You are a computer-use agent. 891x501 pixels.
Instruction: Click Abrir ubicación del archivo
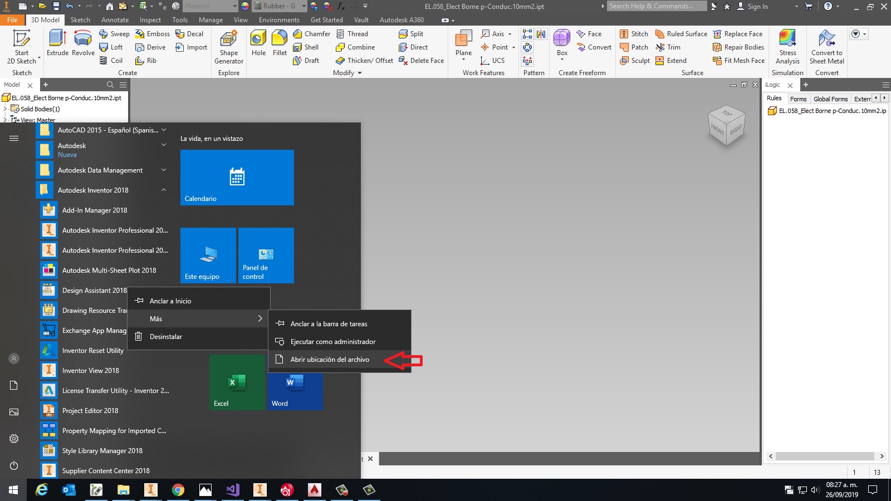[x=329, y=359]
